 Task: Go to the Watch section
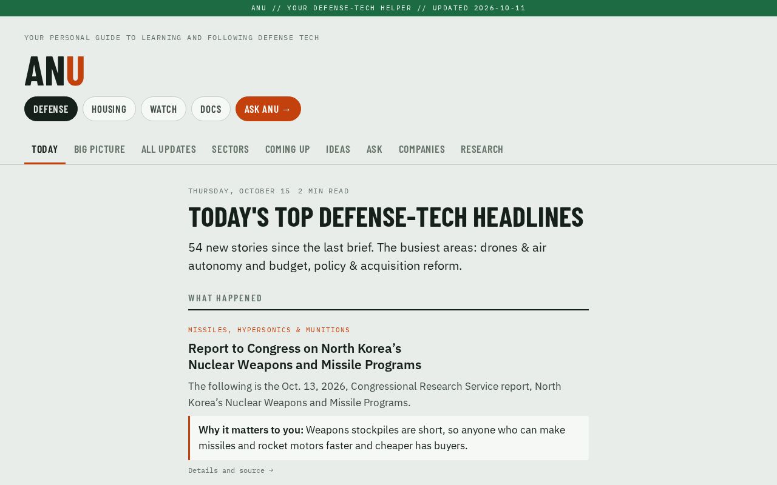[163, 109]
